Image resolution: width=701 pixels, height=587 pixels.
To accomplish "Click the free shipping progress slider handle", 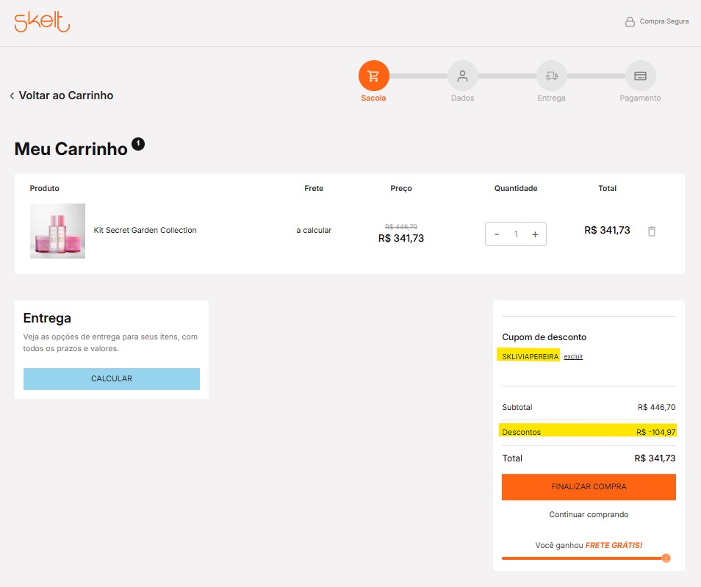I will point(666,558).
